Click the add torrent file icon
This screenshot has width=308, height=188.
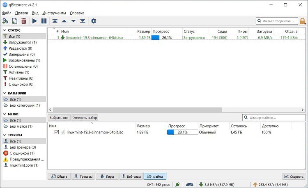(14, 21)
